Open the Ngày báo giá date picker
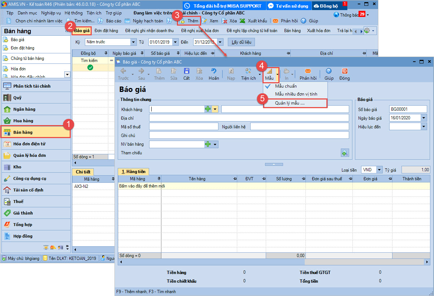The image size is (434, 296). point(424,118)
